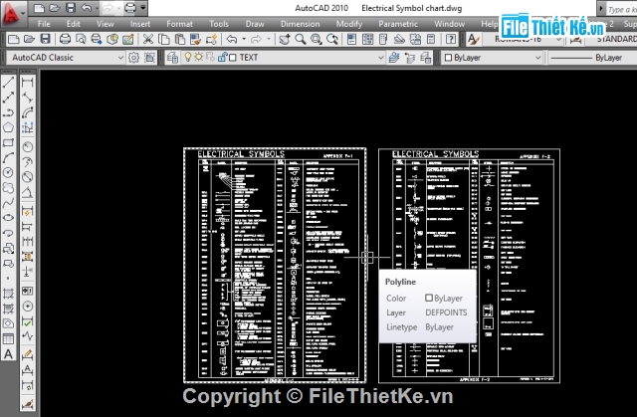Open the STANDARD dimension style dropdown
637x417 pixels.
[614, 39]
